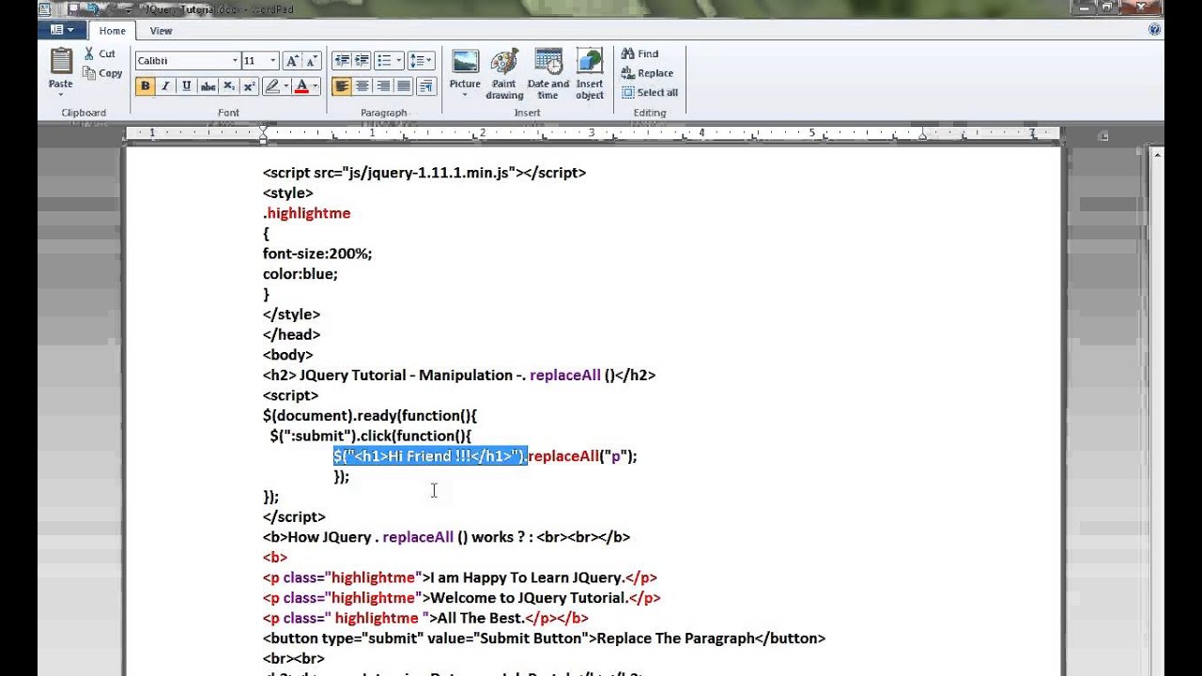Apply the red text color
This screenshot has height=676, width=1202.
pyautogui.click(x=301, y=86)
